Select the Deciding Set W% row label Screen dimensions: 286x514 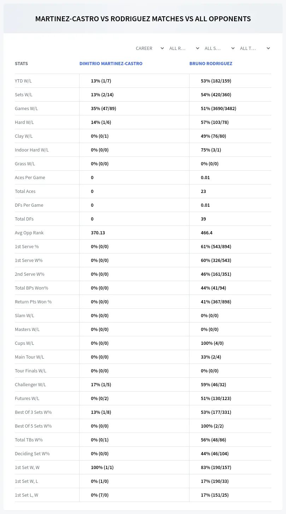pos(32,453)
